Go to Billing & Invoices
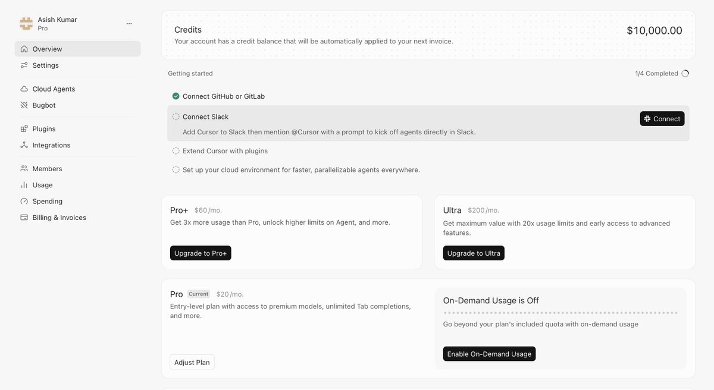 (78, 218)
